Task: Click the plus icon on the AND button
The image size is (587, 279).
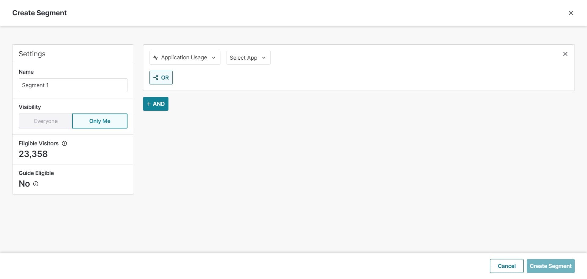Action: (x=149, y=104)
